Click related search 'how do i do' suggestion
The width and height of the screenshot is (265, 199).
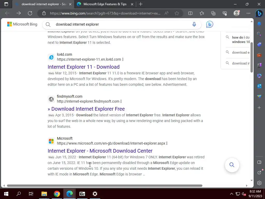(238, 40)
